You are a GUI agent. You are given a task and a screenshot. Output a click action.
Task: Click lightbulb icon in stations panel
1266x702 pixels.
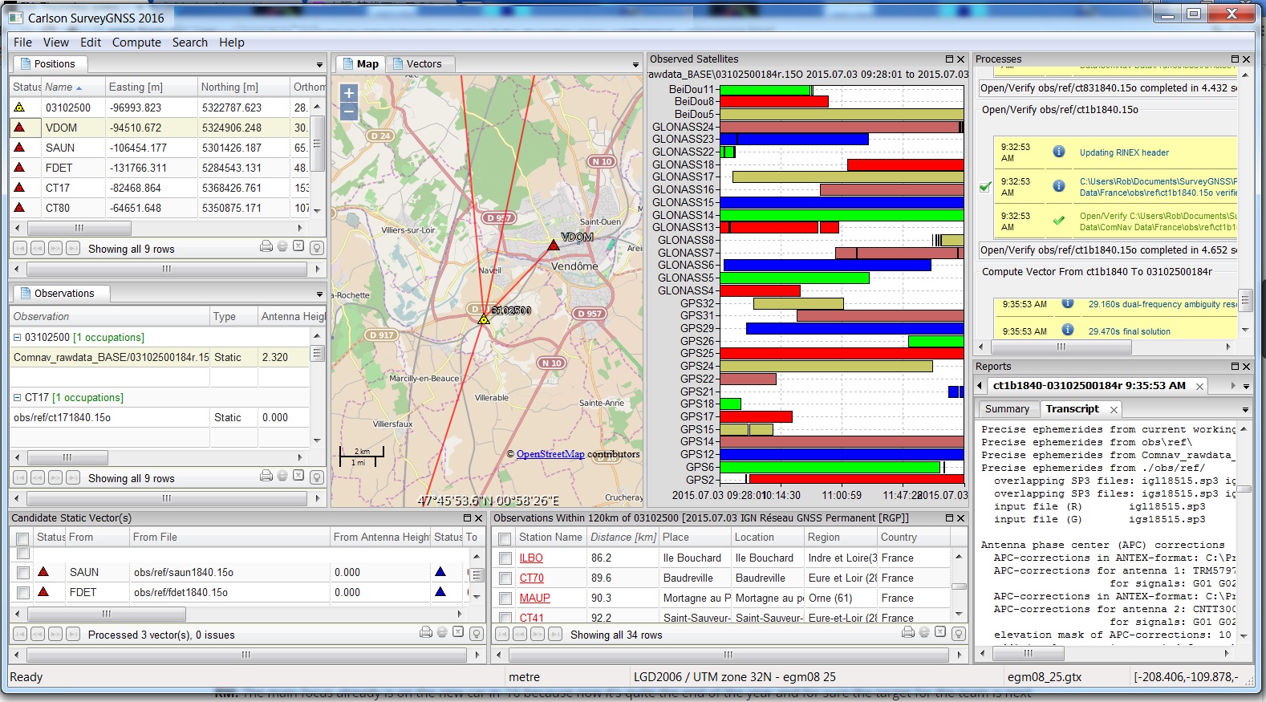pos(959,634)
